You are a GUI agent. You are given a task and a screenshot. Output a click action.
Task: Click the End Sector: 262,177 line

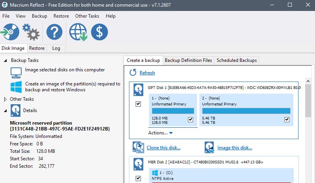(x=32, y=166)
